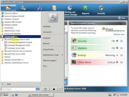Click the Start button
129x97 pixels.
tap(5, 95)
